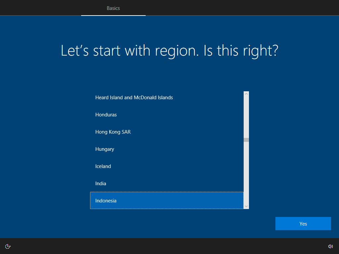This screenshot has height=254, width=339.
Task: Select Heard Island and McDonald Islands
Action: (149, 97)
